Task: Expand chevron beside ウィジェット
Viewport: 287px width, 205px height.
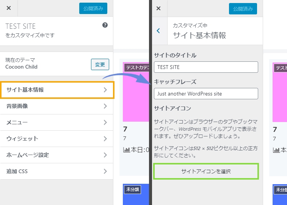Action: click(x=105, y=139)
